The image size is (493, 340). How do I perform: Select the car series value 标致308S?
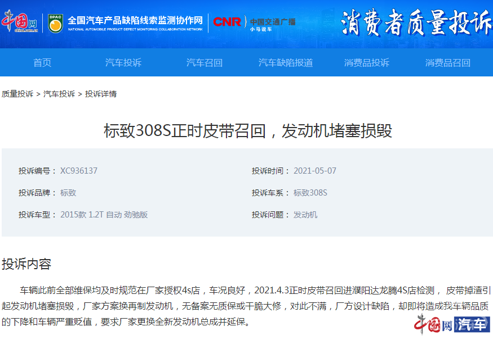pyautogui.click(x=310, y=193)
